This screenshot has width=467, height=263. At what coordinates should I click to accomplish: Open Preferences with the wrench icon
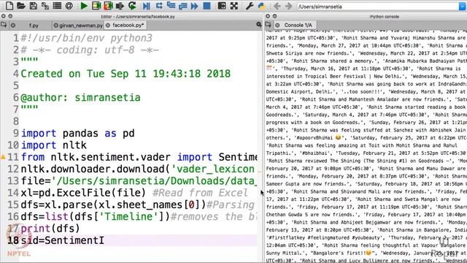(x=250, y=6)
